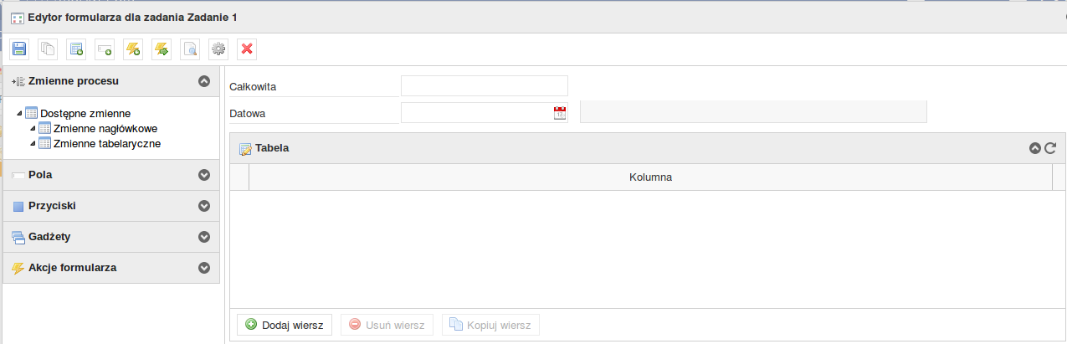Expand the Przyciski section
Image resolution: width=1067 pixels, height=344 pixels.
[203, 206]
